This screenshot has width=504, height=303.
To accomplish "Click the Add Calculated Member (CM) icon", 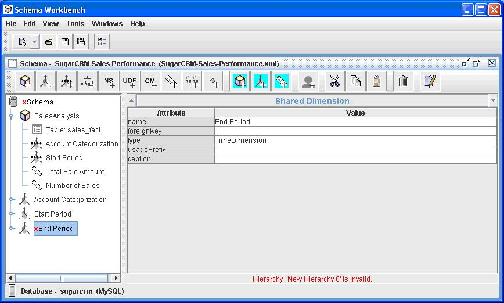I will (150, 82).
